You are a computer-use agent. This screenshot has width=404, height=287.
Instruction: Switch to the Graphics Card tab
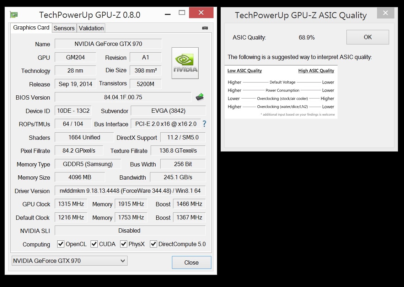(x=31, y=28)
